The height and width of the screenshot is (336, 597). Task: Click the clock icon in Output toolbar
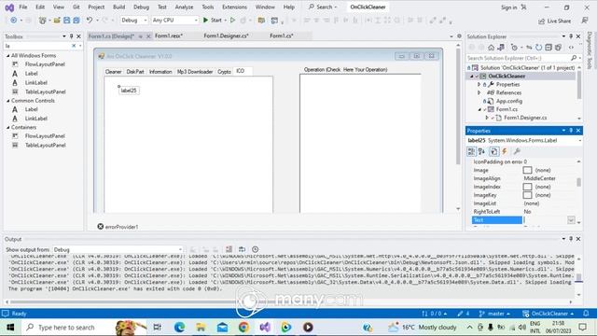[x=255, y=249]
